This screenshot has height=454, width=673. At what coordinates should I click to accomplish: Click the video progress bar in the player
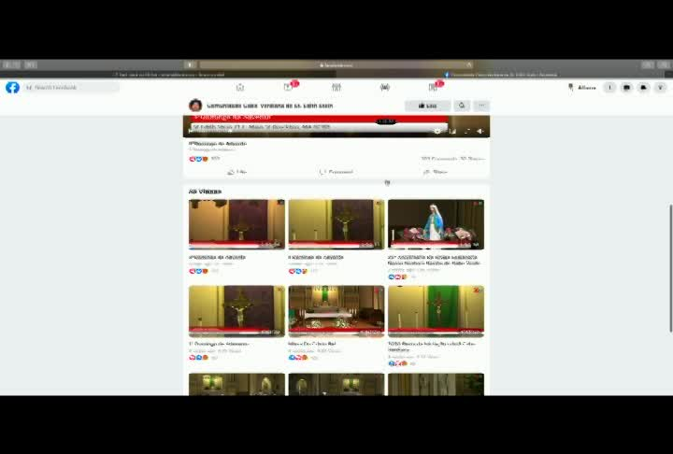309,132
